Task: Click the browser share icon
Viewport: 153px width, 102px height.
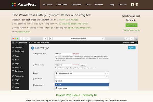Action: click(x=126, y=39)
